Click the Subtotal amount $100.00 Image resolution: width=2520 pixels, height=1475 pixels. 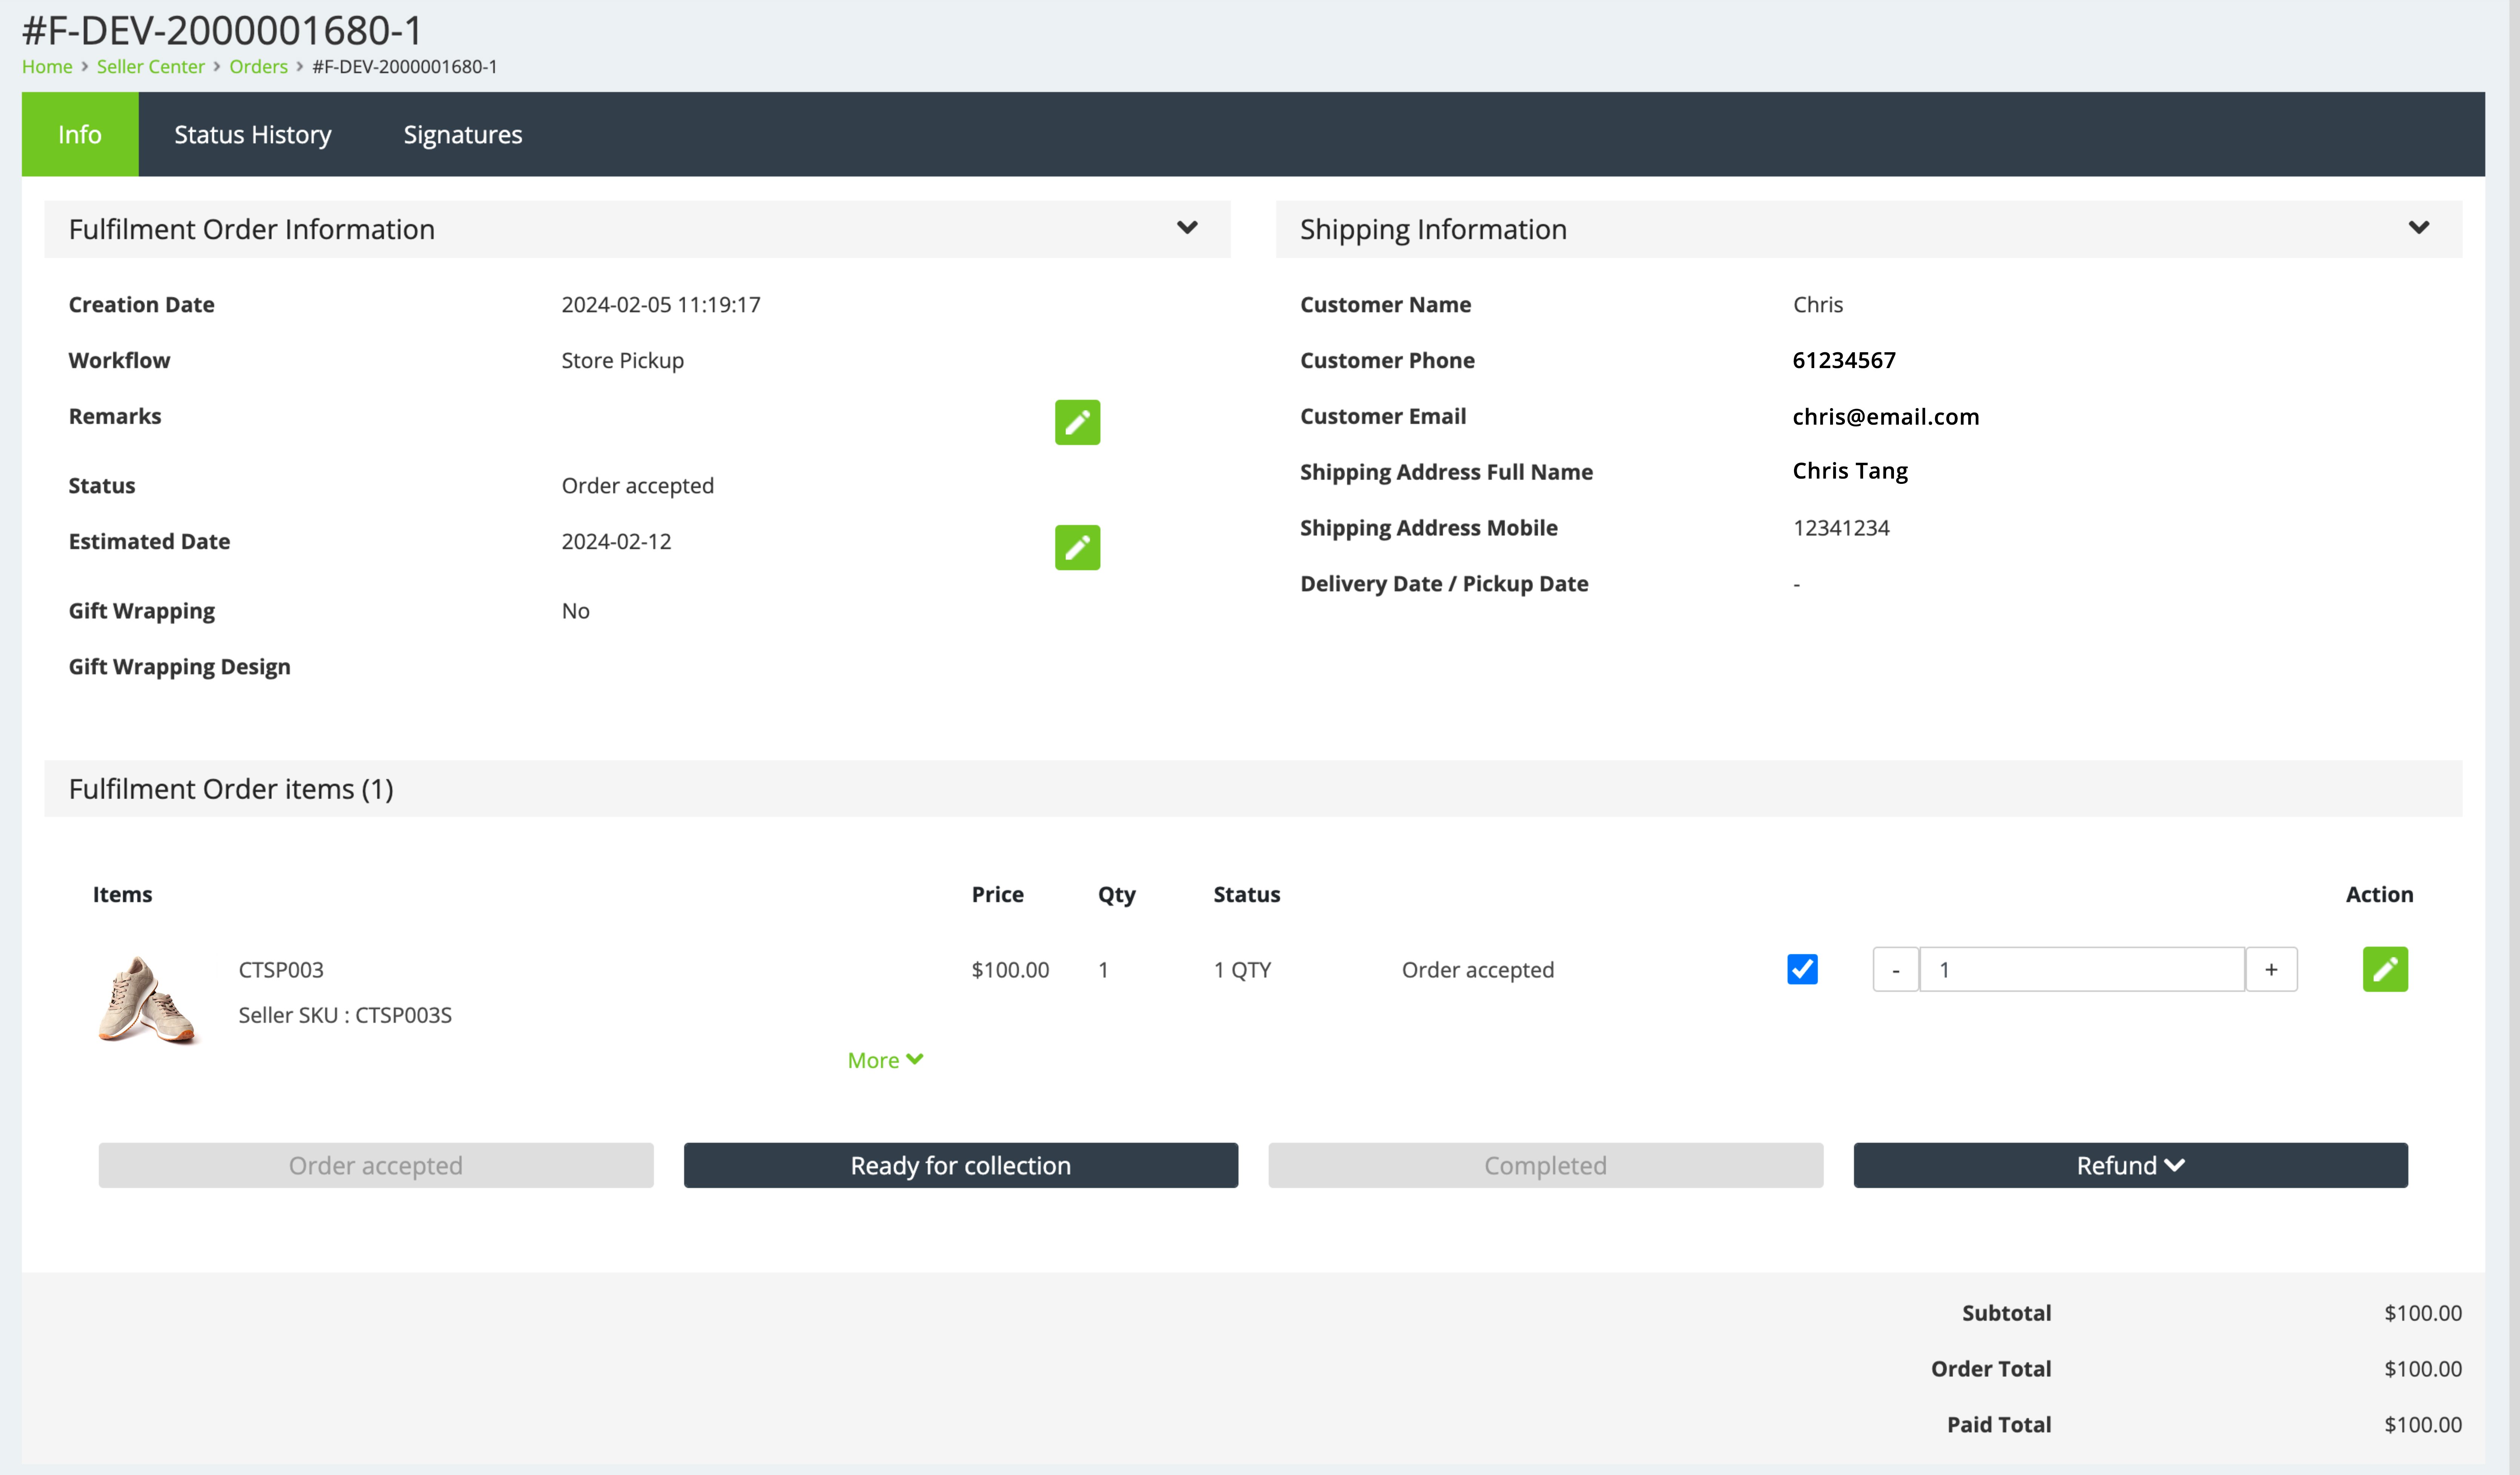click(x=2423, y=1312)
